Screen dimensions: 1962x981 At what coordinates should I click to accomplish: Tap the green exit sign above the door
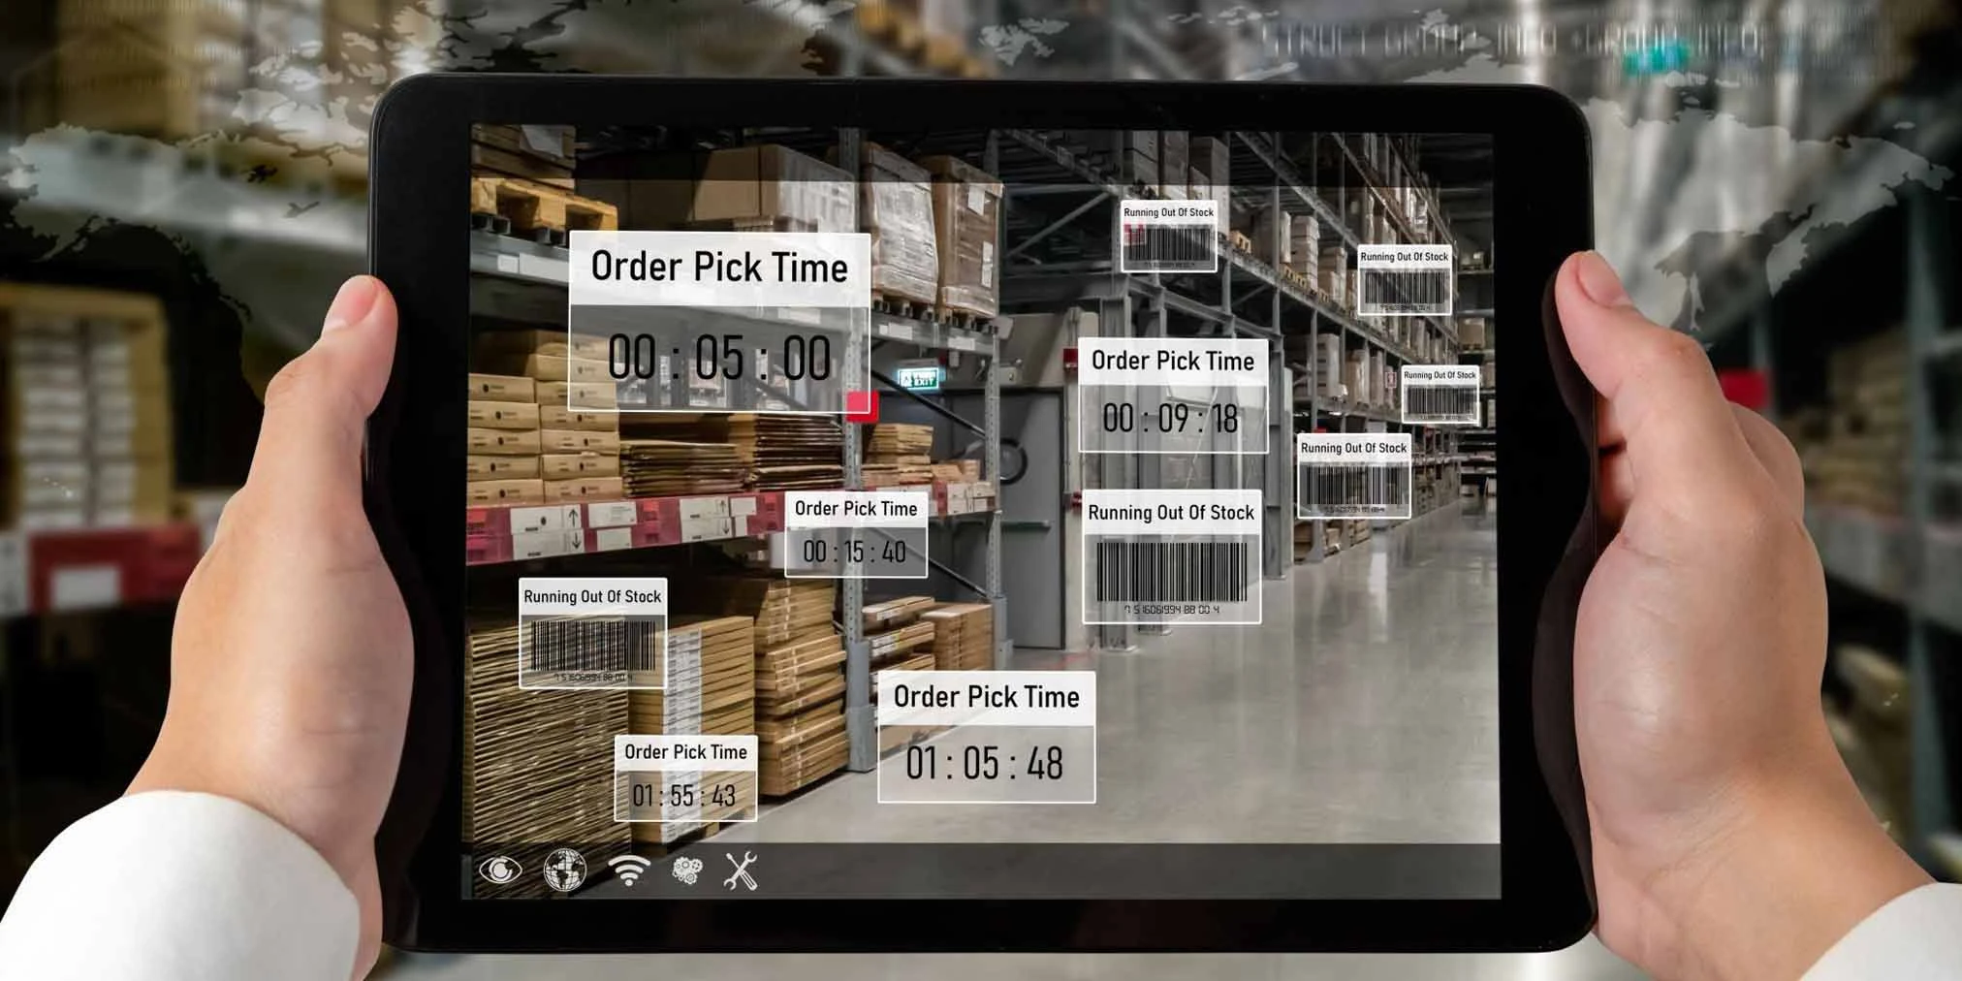[919, 379]
